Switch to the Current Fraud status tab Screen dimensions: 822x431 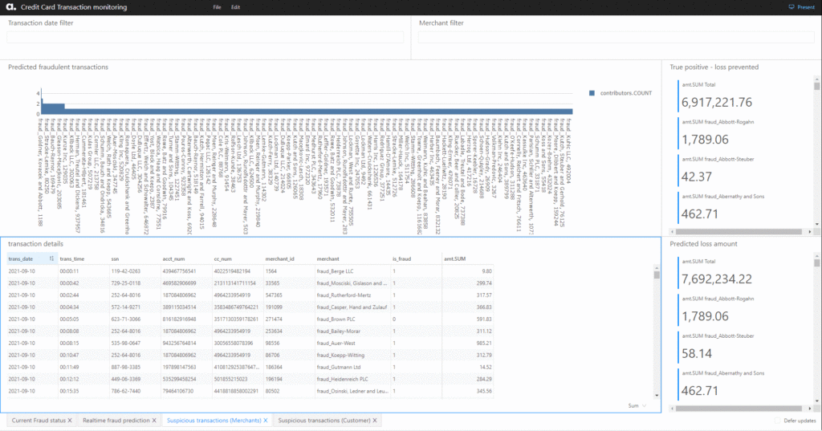(39, 421)
